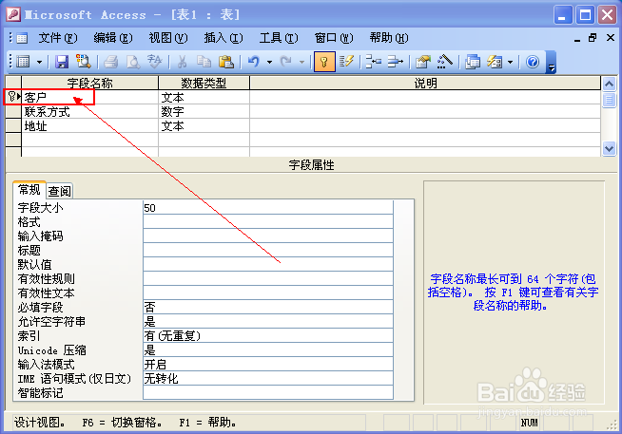
Task: Click the row selector beside 地址
Action: coord(13,126)
